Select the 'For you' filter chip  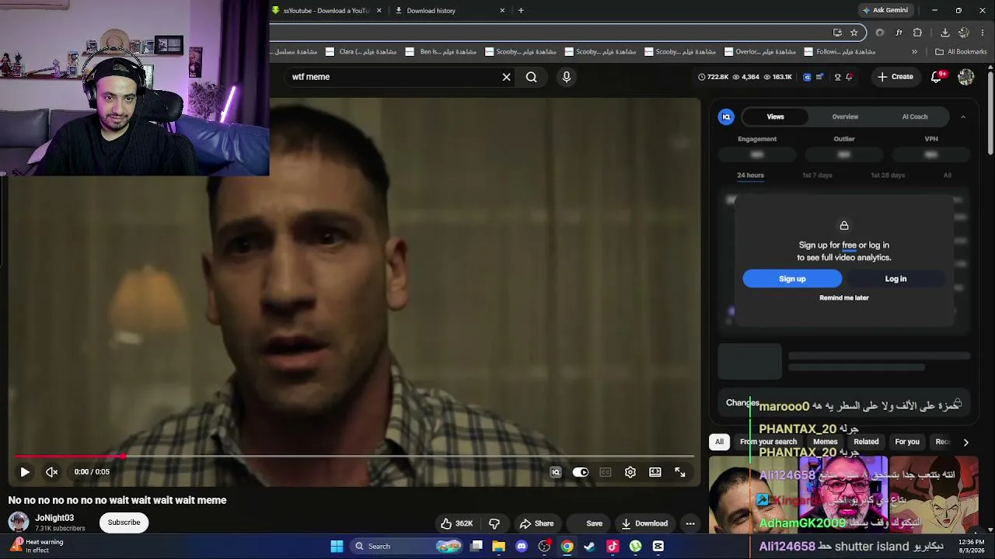907,442
